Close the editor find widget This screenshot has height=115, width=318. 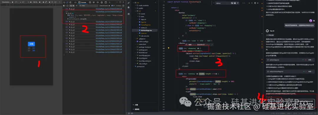pos(258,3)
